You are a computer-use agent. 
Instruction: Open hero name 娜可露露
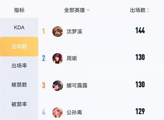click(x=77, y=85)
